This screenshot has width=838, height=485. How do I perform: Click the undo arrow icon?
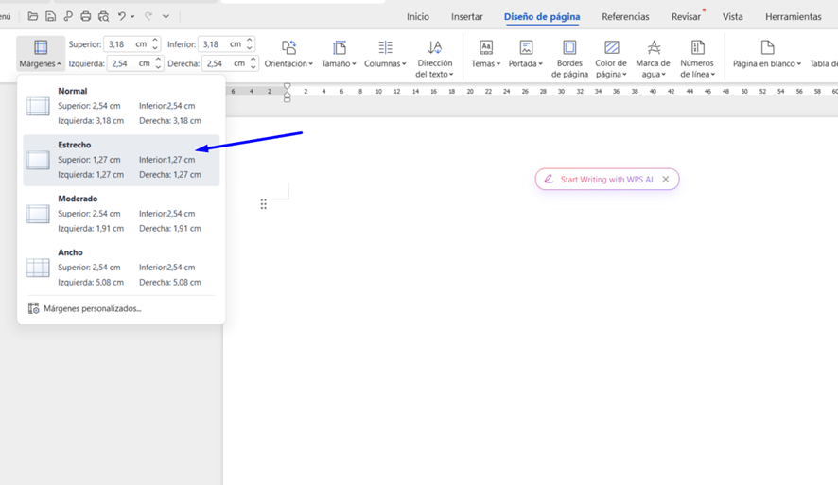click(x=122, y=16)
